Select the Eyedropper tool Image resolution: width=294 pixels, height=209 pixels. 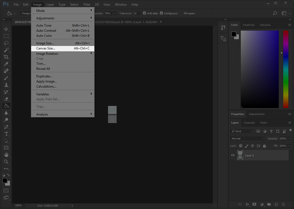pyautogui.click(x=6, y=64)
